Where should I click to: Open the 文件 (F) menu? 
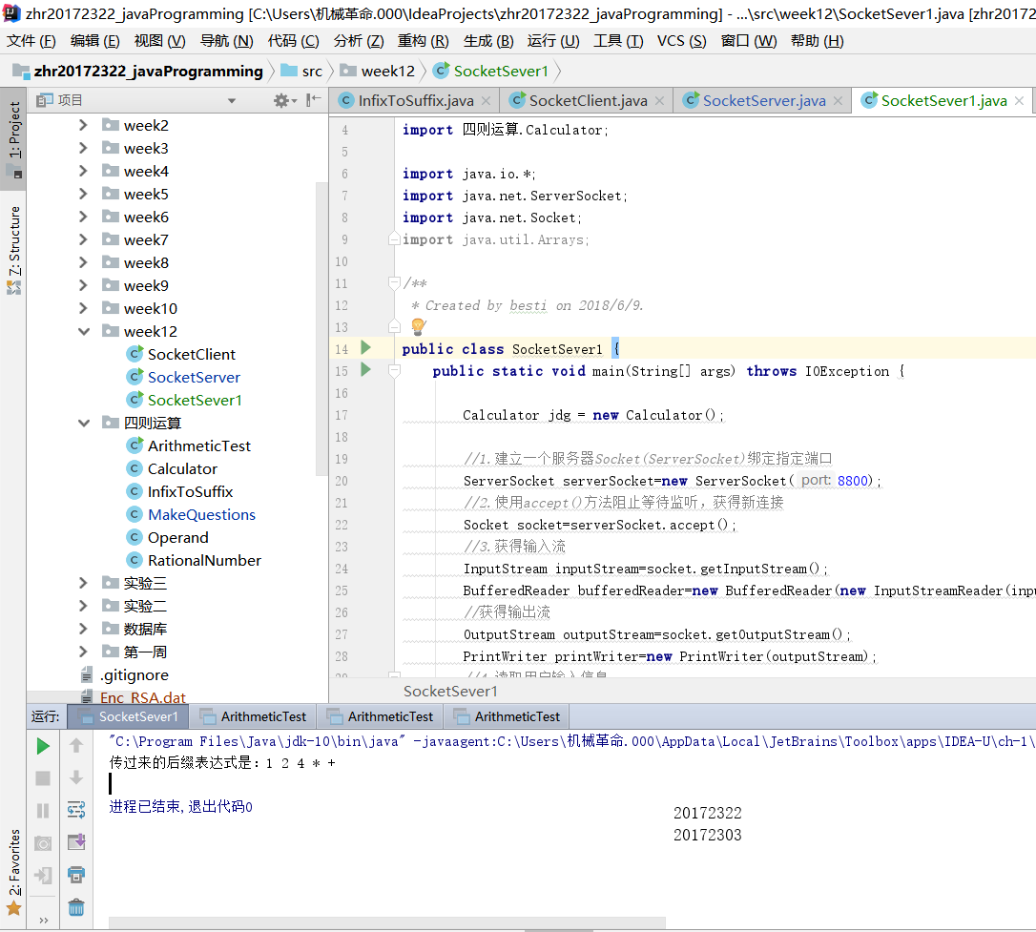point(31,41)
